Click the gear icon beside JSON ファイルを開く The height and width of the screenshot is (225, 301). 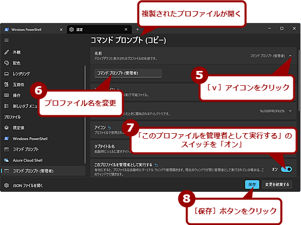point(7,185)
